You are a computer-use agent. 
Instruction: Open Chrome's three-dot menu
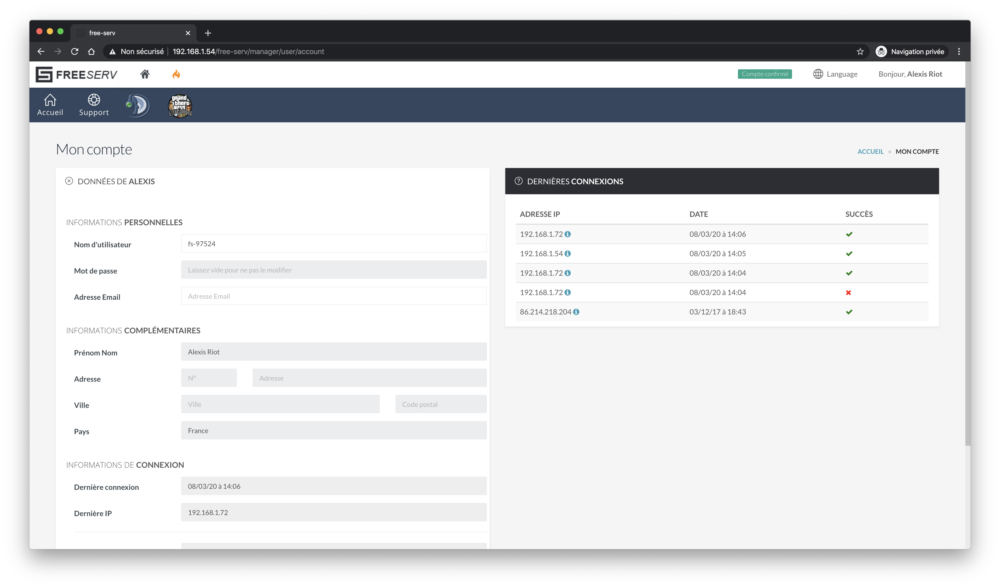pos(959,51)
